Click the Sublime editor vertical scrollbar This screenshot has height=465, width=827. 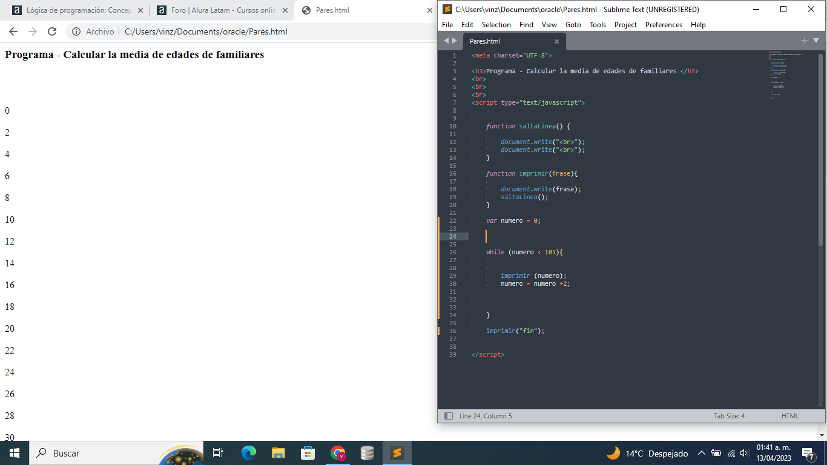pyautogui.click(x=821, y=150)
